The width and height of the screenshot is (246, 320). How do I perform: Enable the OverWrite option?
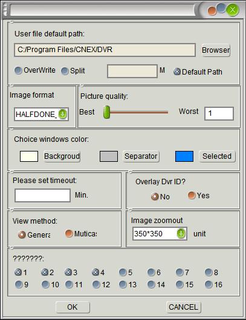pyautogui.click(x=18, y=70)
